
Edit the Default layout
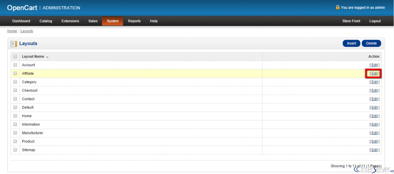[x=374, y=107]
